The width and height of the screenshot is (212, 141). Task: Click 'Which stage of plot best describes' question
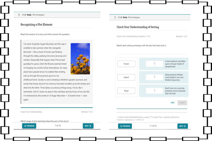pos(45,121)
